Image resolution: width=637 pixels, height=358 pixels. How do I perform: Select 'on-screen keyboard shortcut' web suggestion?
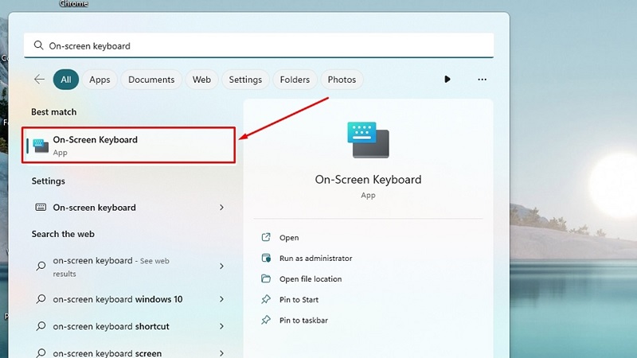[129, 326]
